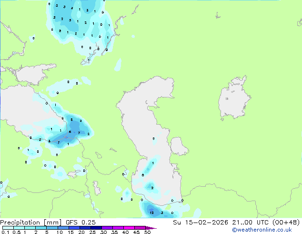Select the 'GFS 0.25' model label

click(x=81, y=223)
